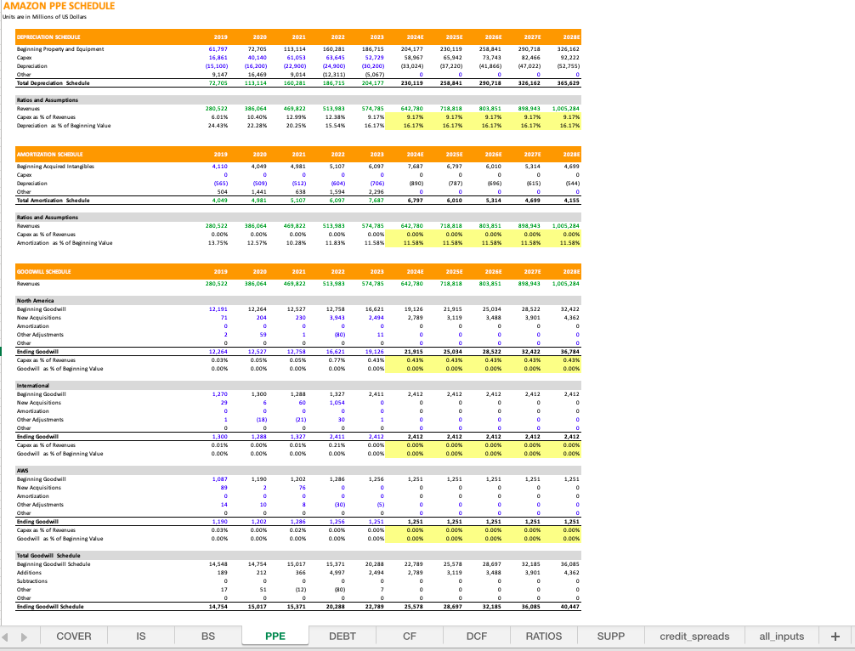Click 'Units are in Millions of US Dollars' note
Viewport: 855px width, 651px height.
(44, 17)
